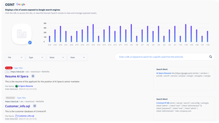
Task: Click the Live status badge
Action: [9, 68]
